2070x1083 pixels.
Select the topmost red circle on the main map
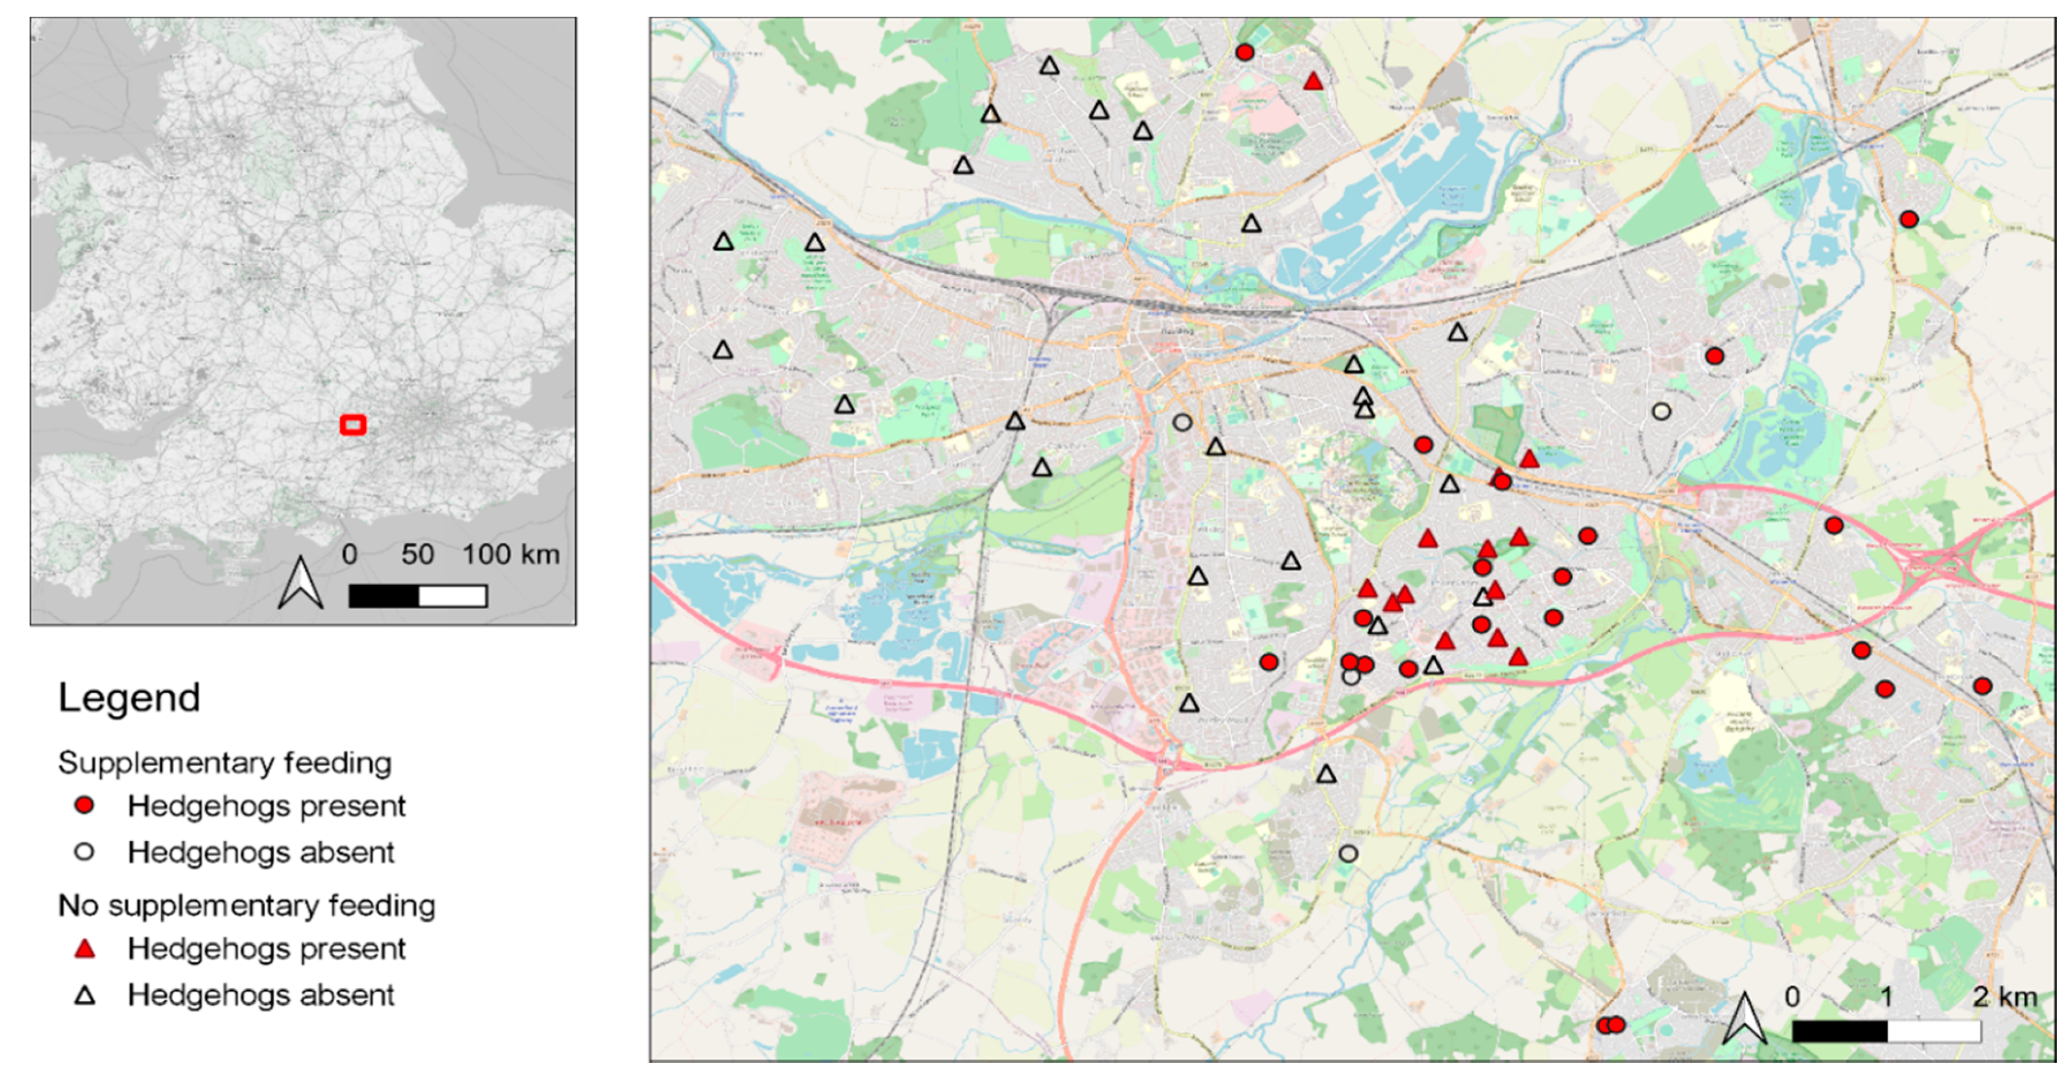pyautogui.click(x=1245, y=52)
